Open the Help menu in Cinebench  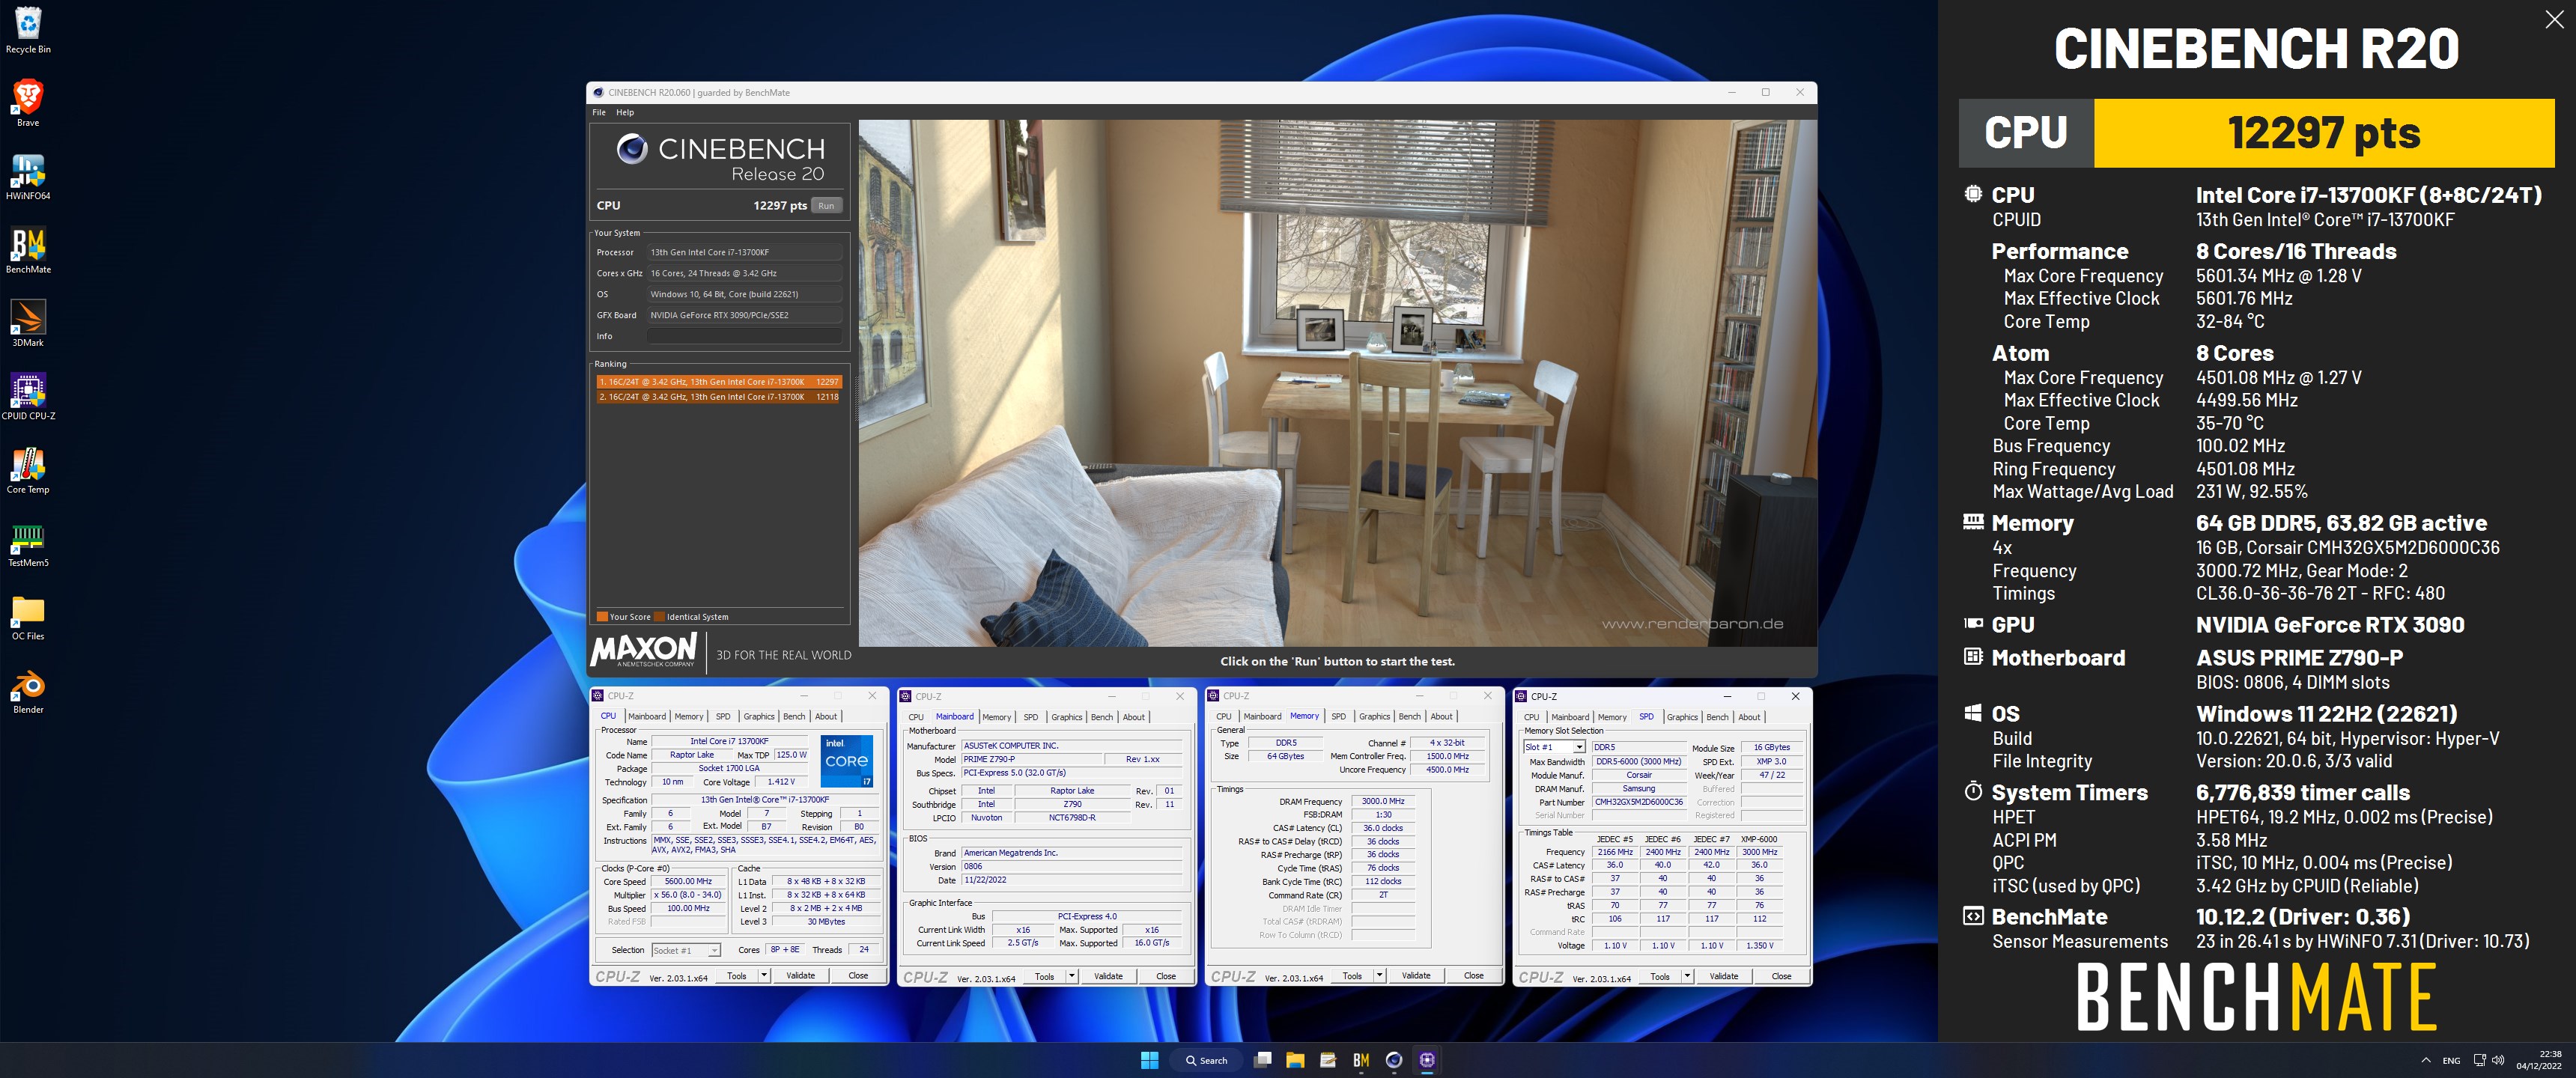click(x=625, y=112)
